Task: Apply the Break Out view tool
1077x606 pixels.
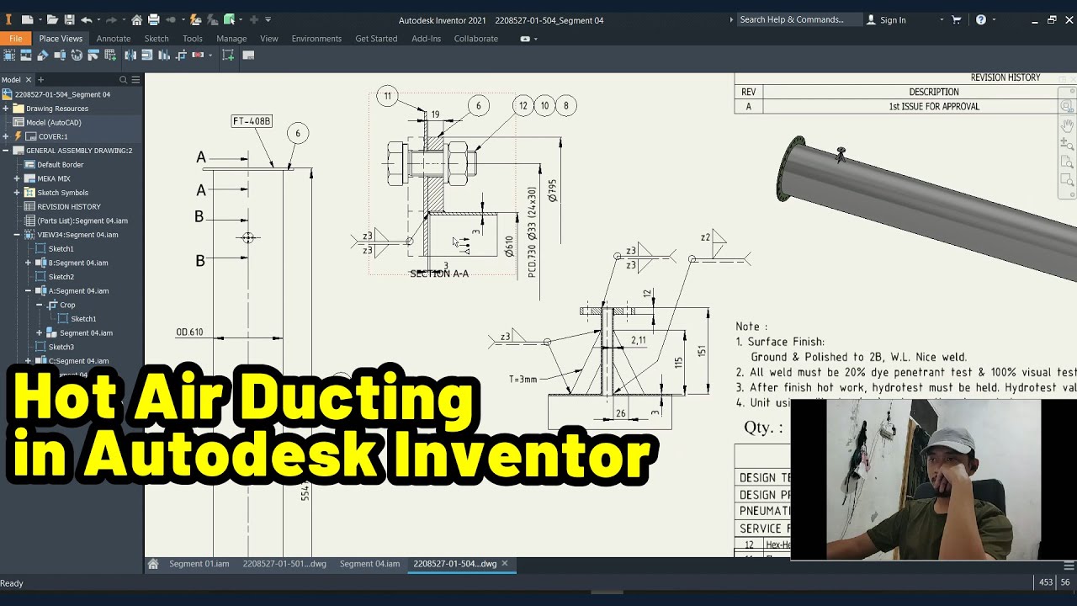Action: pyautogui.click(x=146, y=55)
